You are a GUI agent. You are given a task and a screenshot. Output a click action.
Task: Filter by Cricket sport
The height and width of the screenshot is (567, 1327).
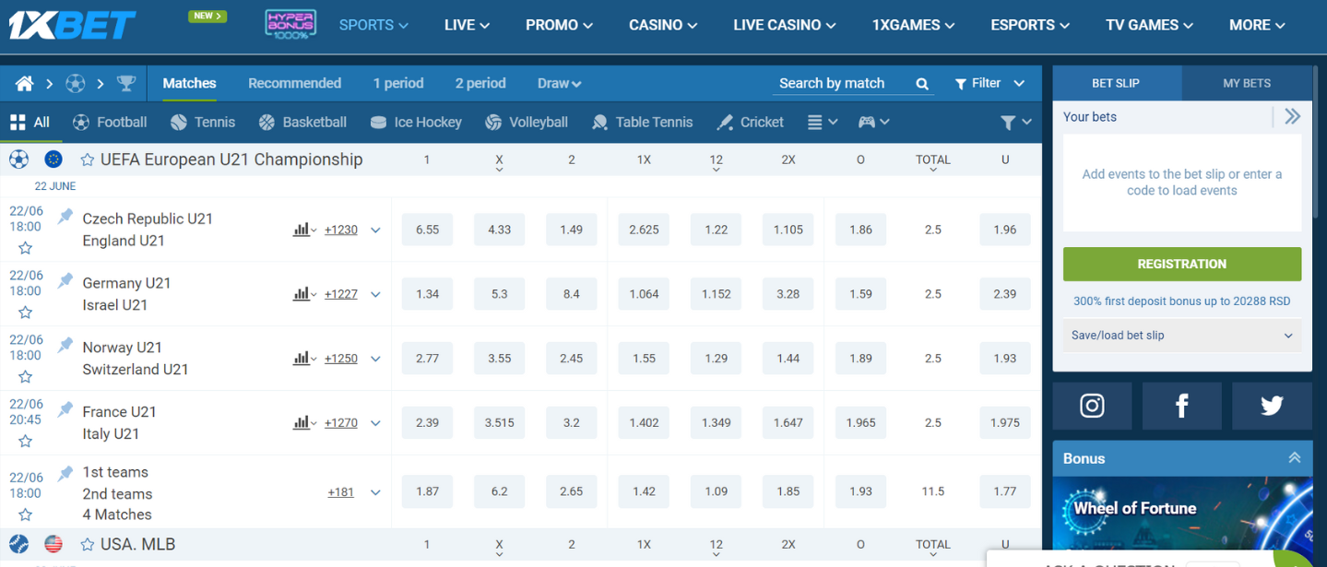750,122
